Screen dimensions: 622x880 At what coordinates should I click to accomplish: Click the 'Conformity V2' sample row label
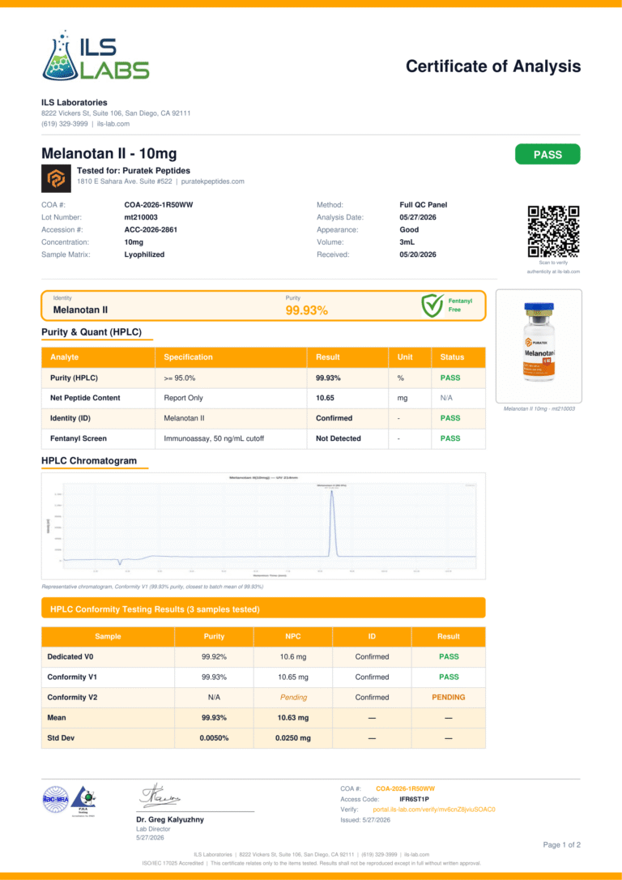(72, 697)
